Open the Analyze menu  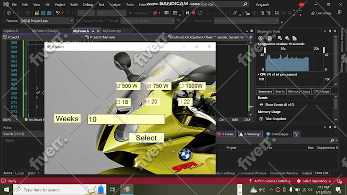(115, 5)
